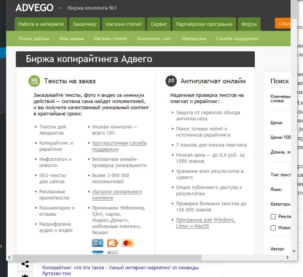Click the orange Яндекс.Деньги wallet icon
The width and height of the screenshot is (303, 277).
113,243
